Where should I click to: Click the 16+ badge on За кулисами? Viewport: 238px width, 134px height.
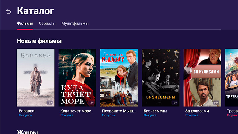(216, 102)
